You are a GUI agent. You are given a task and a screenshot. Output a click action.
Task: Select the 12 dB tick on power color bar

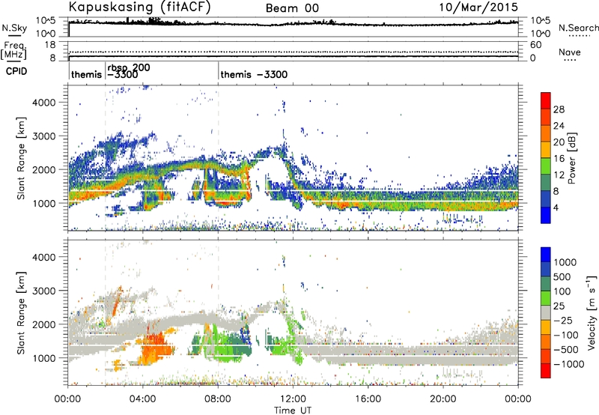559,175
